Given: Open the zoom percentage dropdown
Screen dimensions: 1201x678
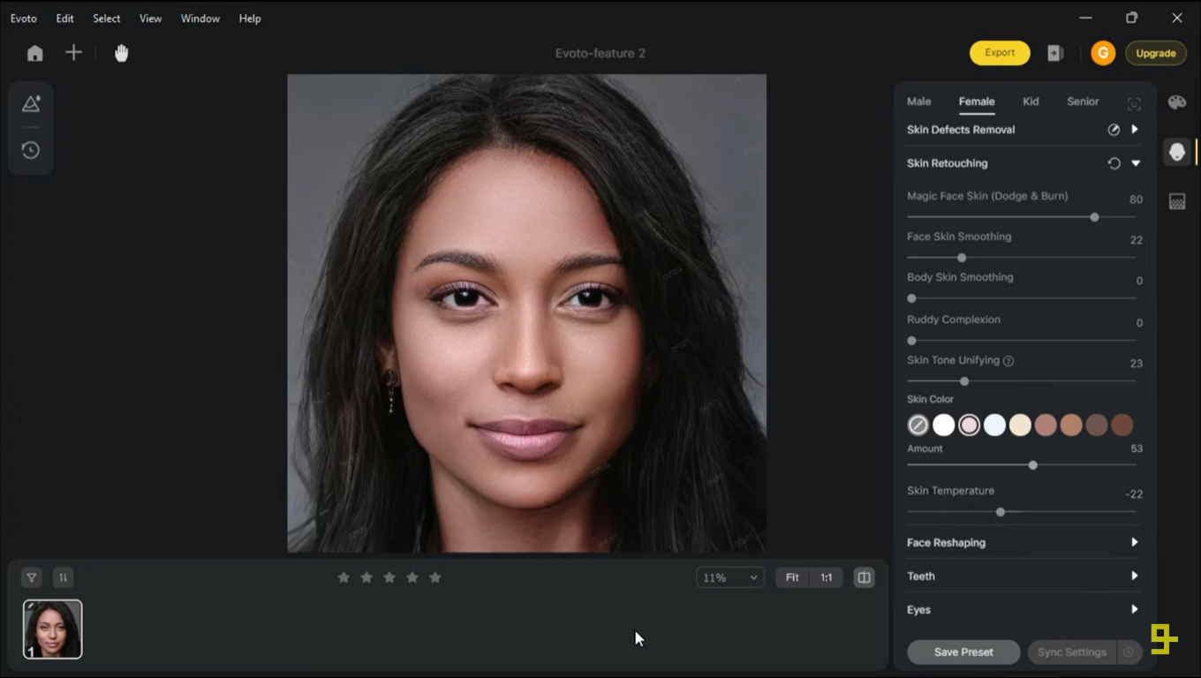Looking at the screenshot, I should [729, 576].
